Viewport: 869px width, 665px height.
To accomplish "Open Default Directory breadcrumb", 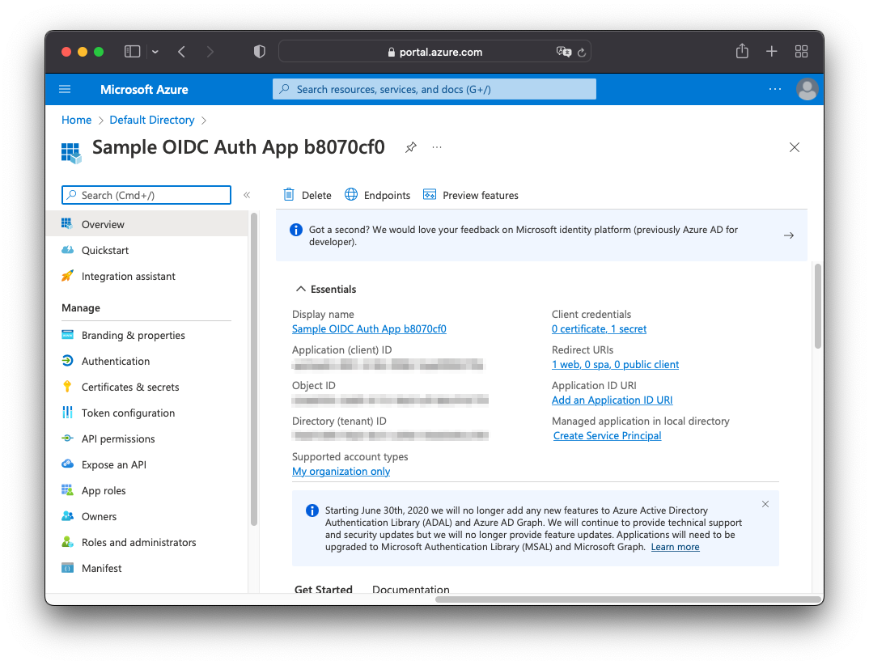I will (152, 120).
